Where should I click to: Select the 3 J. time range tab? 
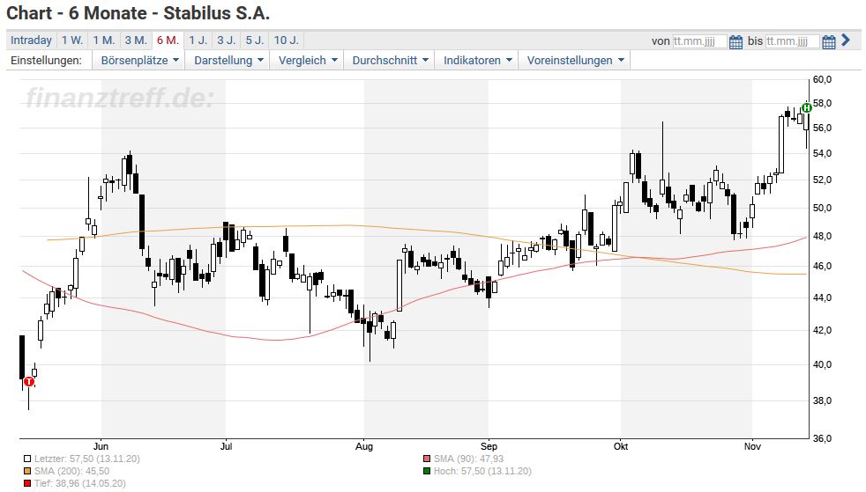pos(227,40)
